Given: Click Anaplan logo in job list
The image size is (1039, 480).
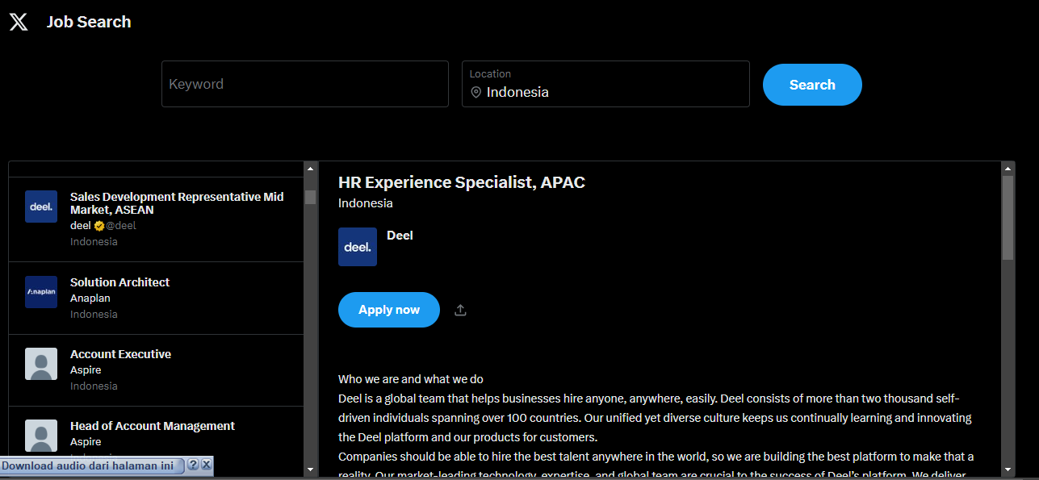Looking at the screenshot, I should (41, 292).
